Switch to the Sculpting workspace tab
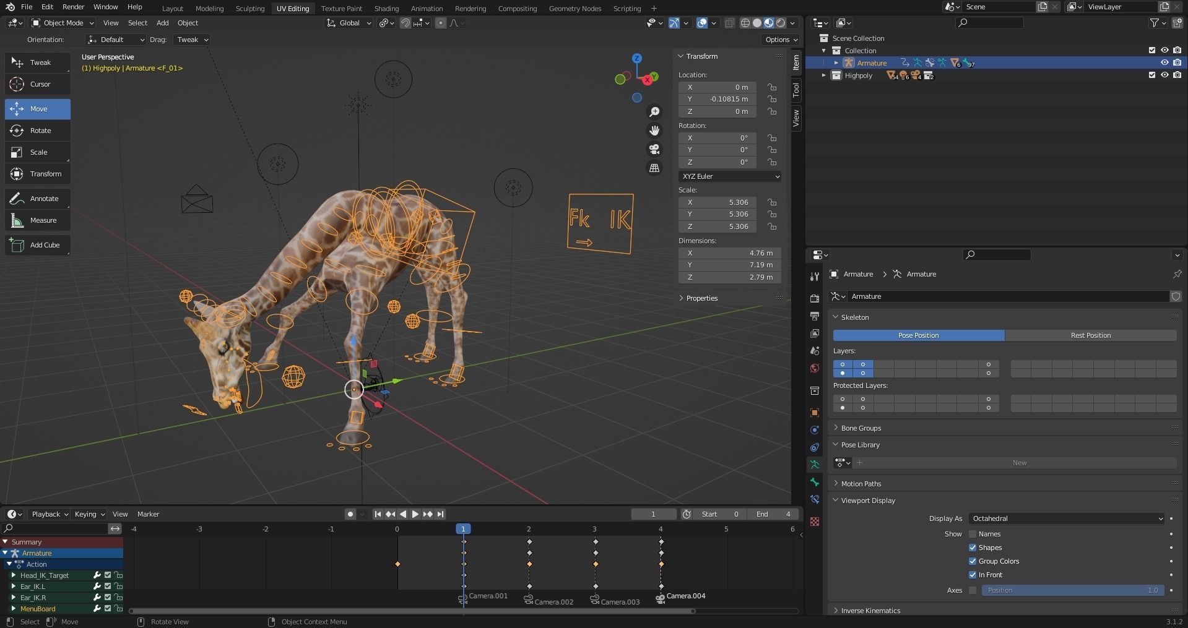Viewport: 1188px width, 628px height. click(x=250, y=9)
